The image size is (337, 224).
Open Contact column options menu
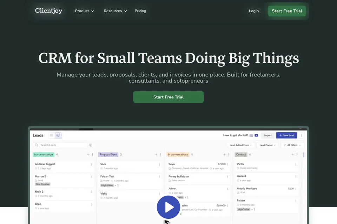click(297, 155)
